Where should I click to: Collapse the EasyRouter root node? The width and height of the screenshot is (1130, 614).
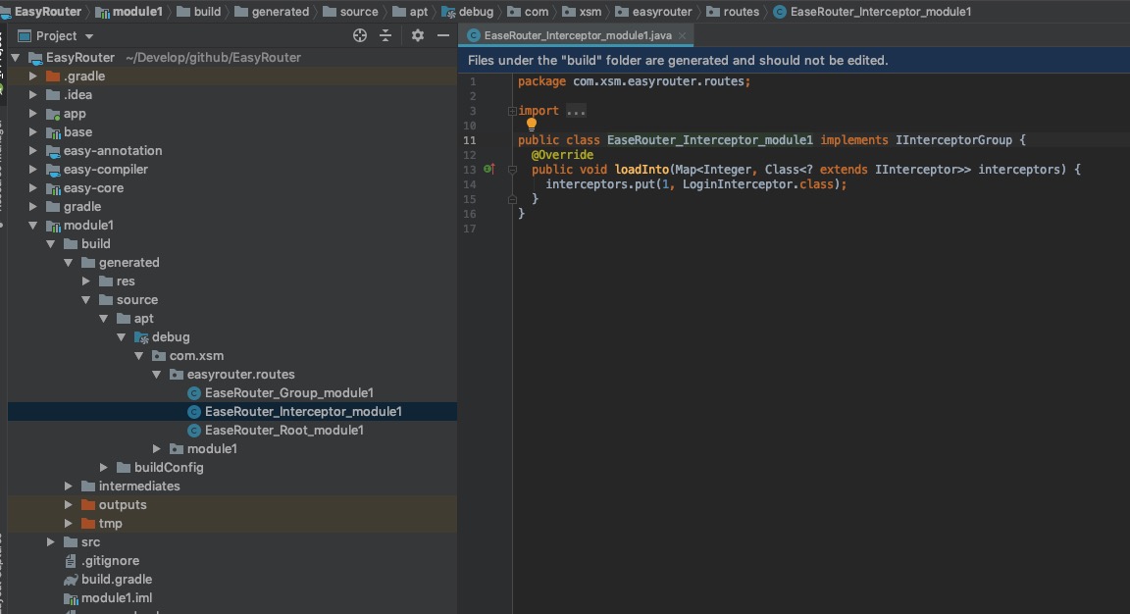pos(15,58)
